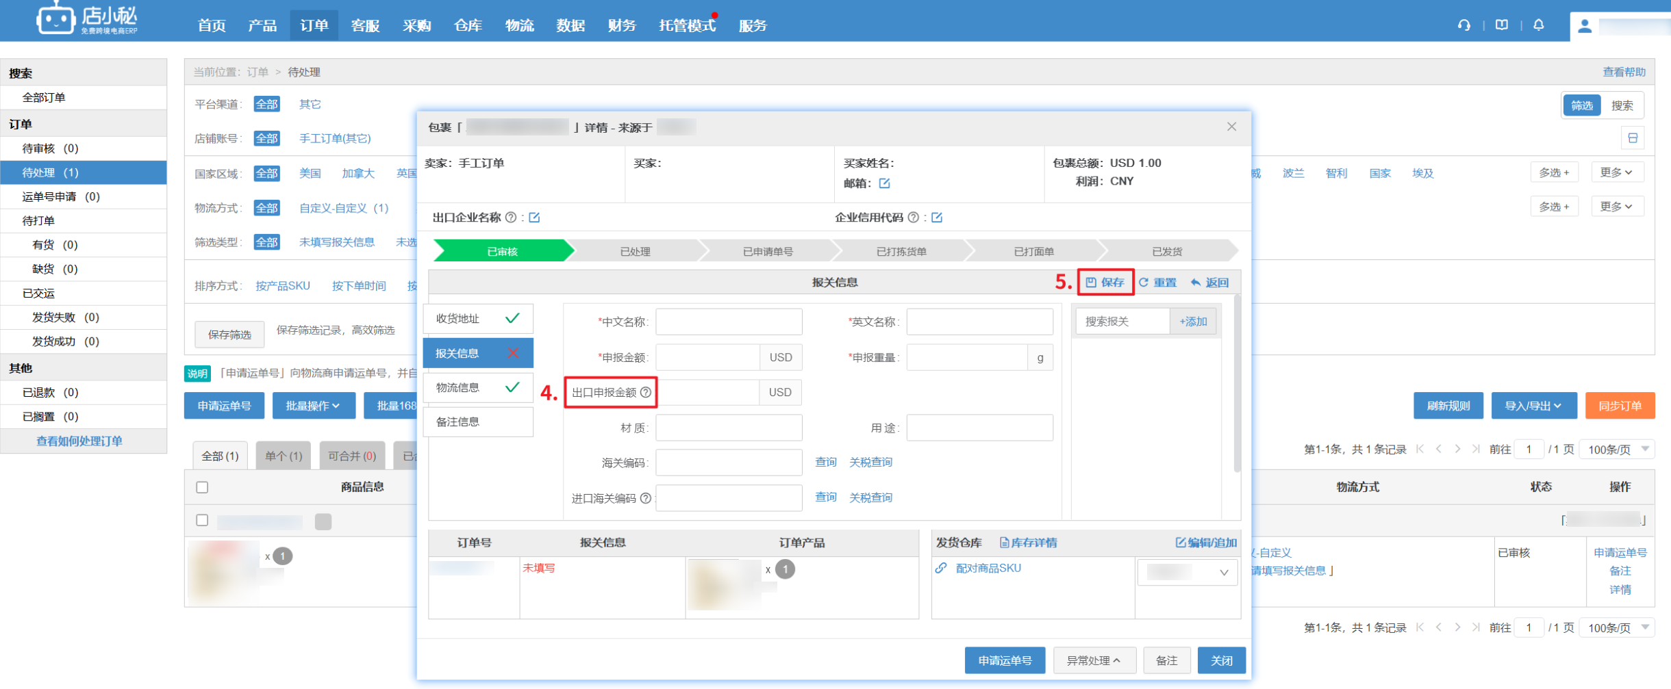The width and height of the screenshot is (1671, 689).
Task: Check the order row checkbox
Action: tap(202, 520)
